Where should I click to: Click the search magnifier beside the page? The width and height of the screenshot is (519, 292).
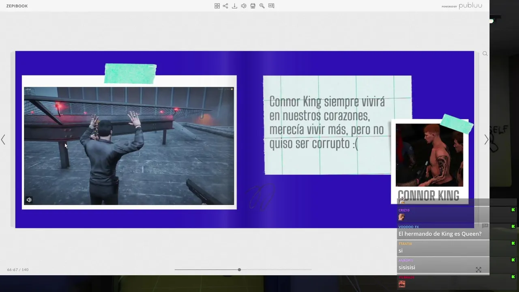pos(485,54)
